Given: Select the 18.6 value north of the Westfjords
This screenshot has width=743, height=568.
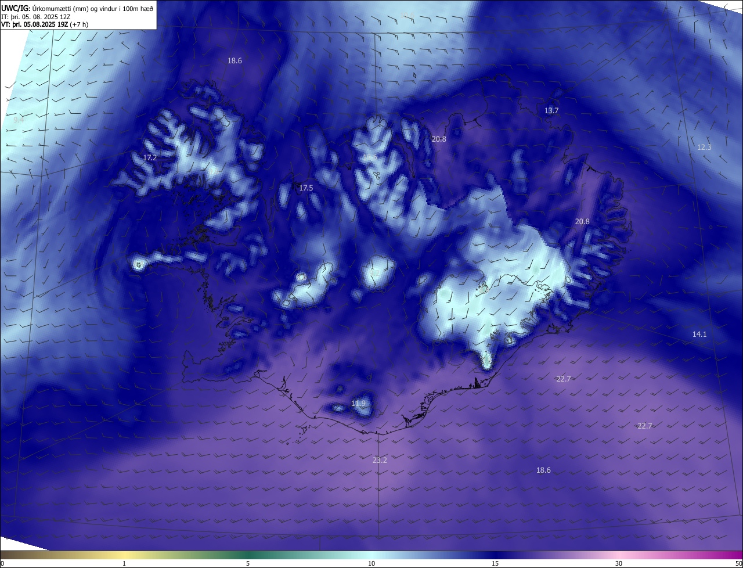Looking at the screenshot, I should 235,60.
